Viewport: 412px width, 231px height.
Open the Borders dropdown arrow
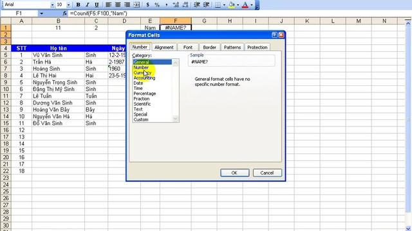[x=224, y=4]
